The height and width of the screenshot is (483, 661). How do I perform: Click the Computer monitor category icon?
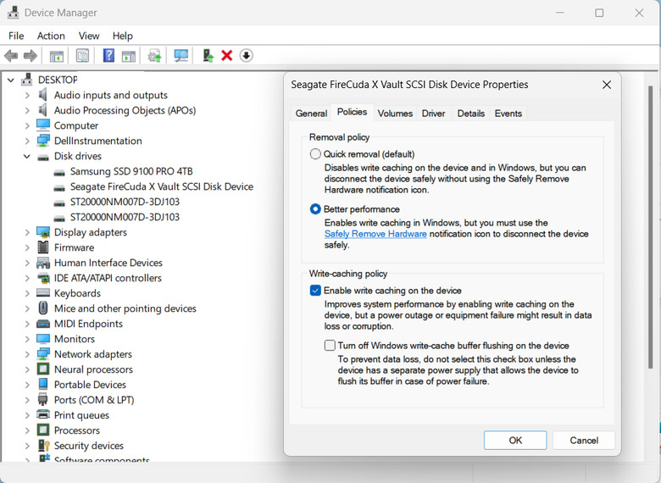click(x=43, y=125)
